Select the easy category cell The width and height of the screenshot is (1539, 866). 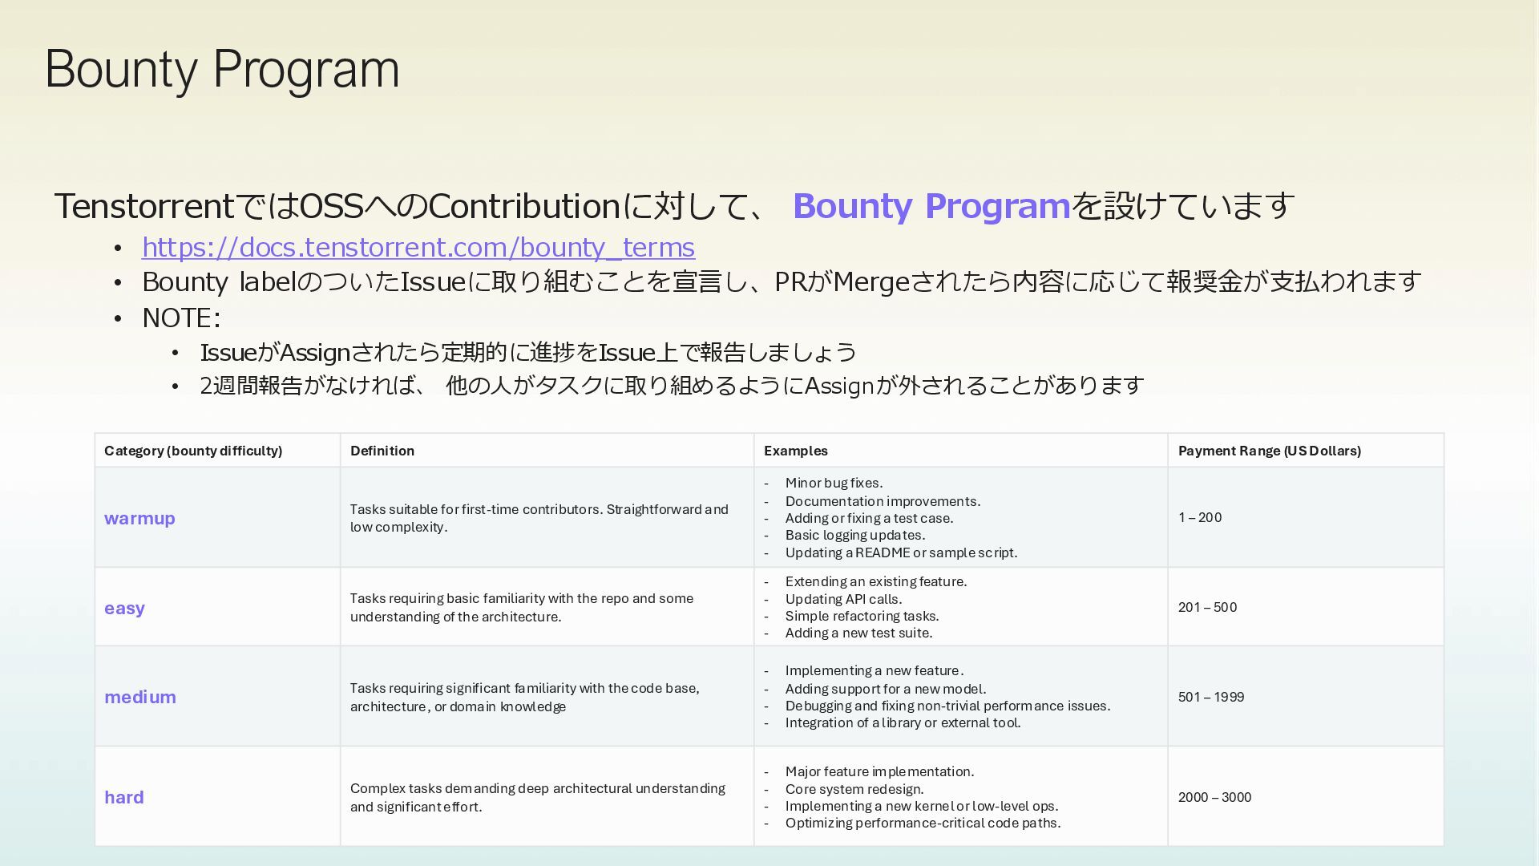click(x=124, y=608)
